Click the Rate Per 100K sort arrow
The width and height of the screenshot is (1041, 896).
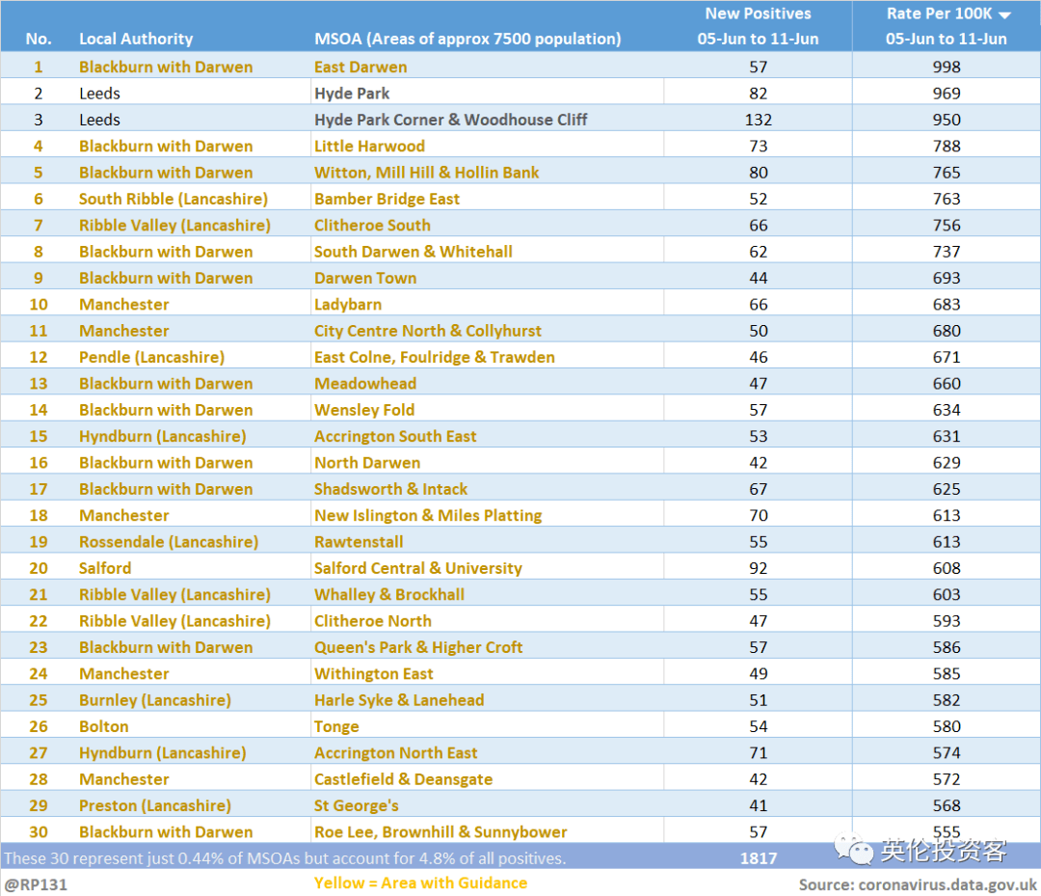(x=1004, y=15)
